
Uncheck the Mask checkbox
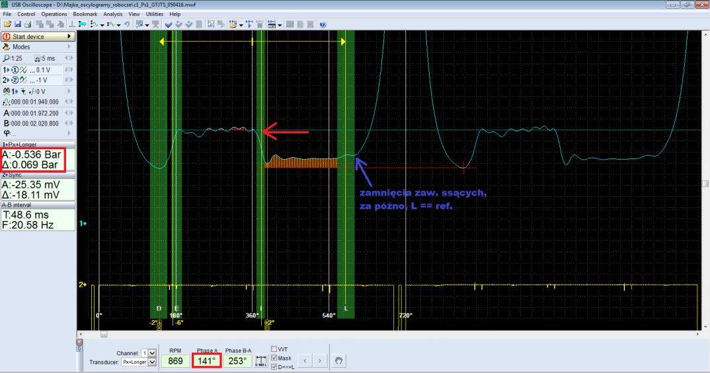tap(274, 358)
